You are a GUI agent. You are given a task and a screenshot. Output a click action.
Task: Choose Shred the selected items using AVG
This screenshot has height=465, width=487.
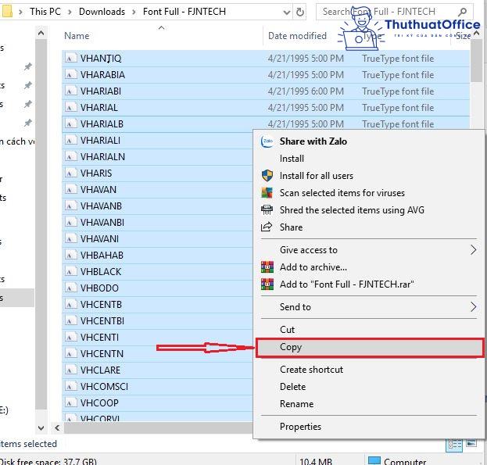368,210
